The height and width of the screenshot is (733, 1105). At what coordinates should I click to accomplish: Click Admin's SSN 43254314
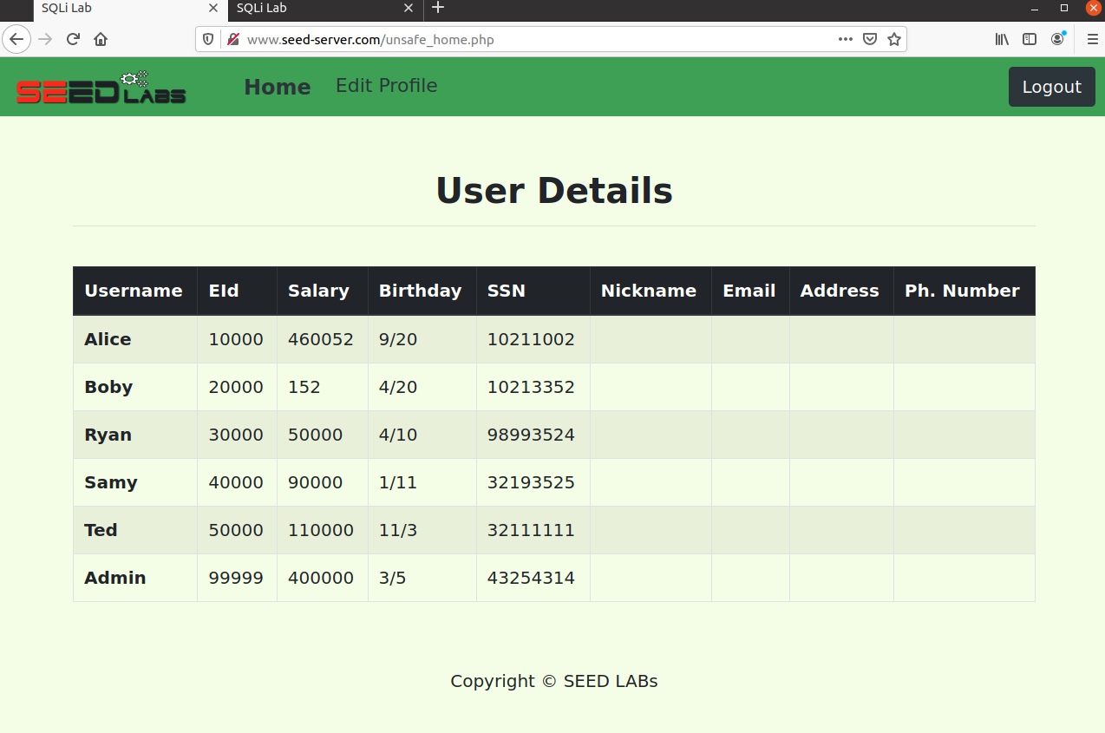click(531, 578)
